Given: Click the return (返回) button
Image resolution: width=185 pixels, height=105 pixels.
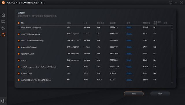Looking at the screenshot, I should [x=160, y=94].
